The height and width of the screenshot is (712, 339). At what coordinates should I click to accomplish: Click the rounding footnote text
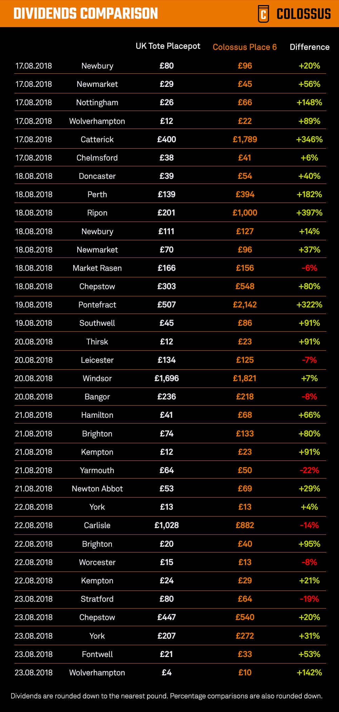tap(166, 696)
